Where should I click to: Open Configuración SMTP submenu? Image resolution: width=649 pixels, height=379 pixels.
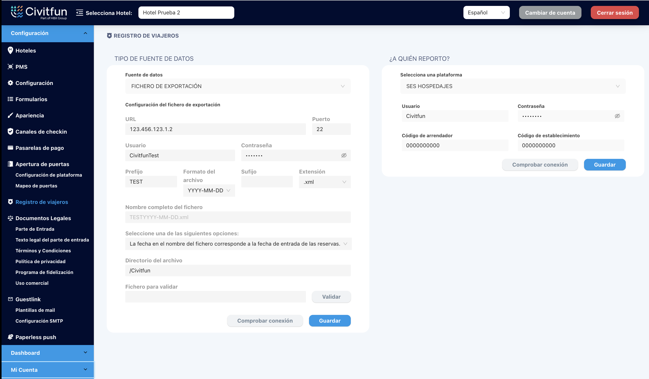[x=39, y=321]
